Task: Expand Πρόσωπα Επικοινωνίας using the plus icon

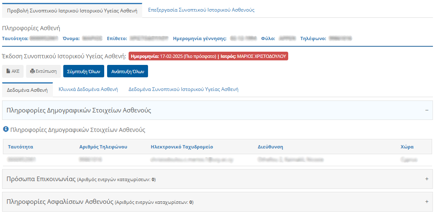Action: point(426,179)
